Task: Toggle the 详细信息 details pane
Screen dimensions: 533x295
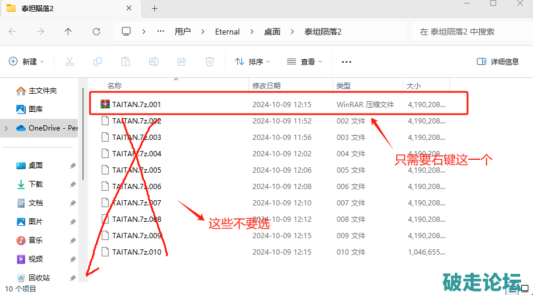Action: [498, 61]
